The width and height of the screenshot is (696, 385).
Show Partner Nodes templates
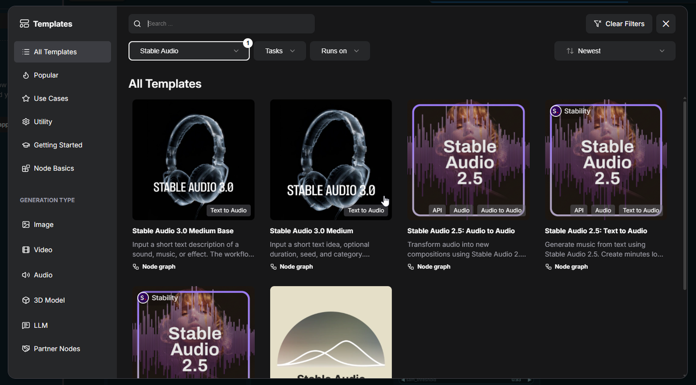click(63, 349)
